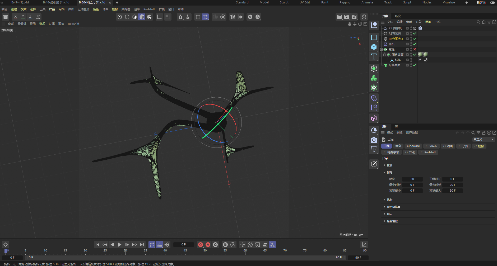The height and width of the screenshot is (266, 497).
Task: Go to start of timeline
Action: 97,245
